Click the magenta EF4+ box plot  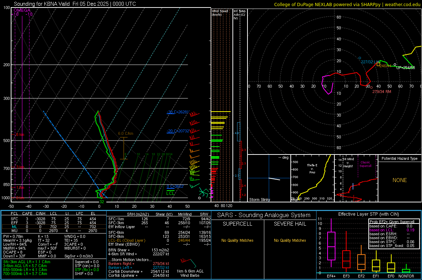331,246
